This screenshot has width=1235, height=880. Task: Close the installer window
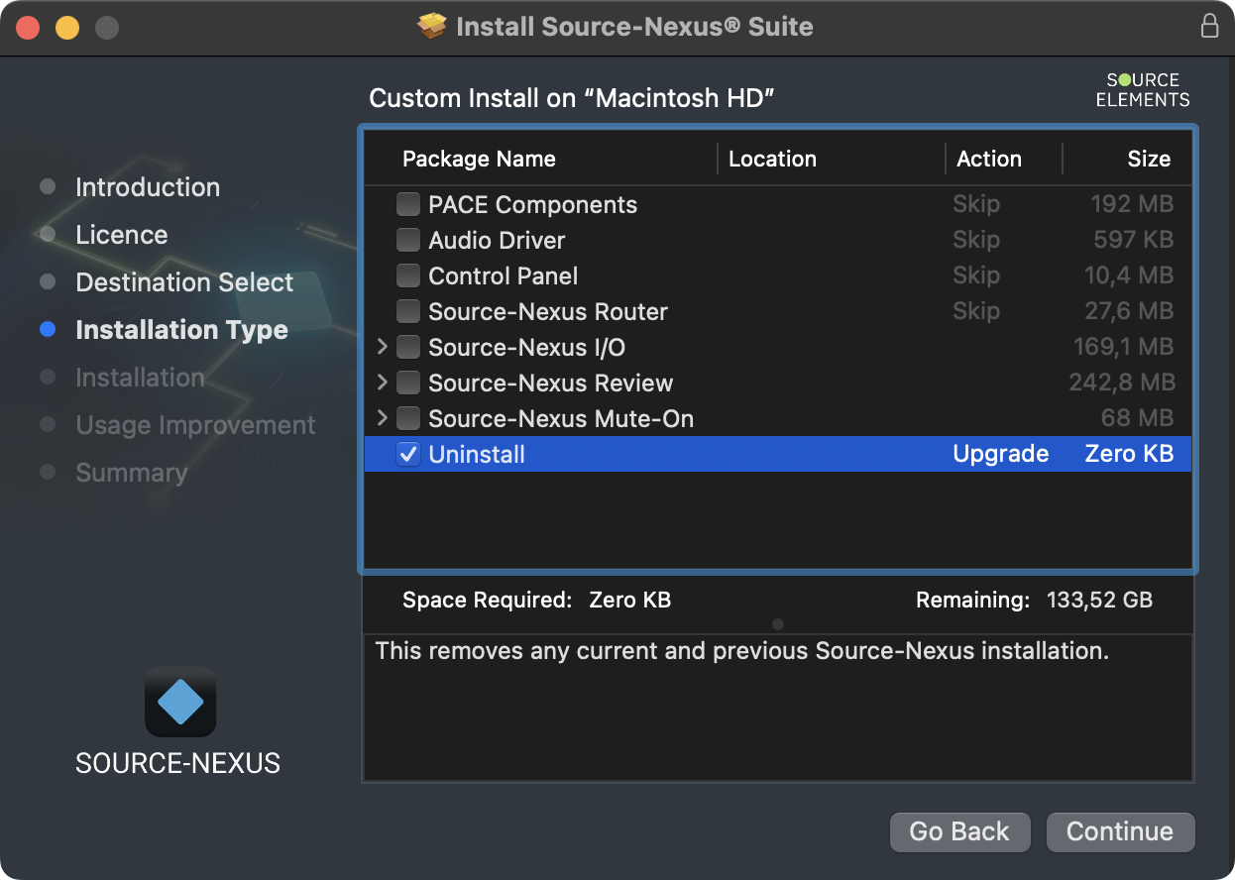click(28, 27)
